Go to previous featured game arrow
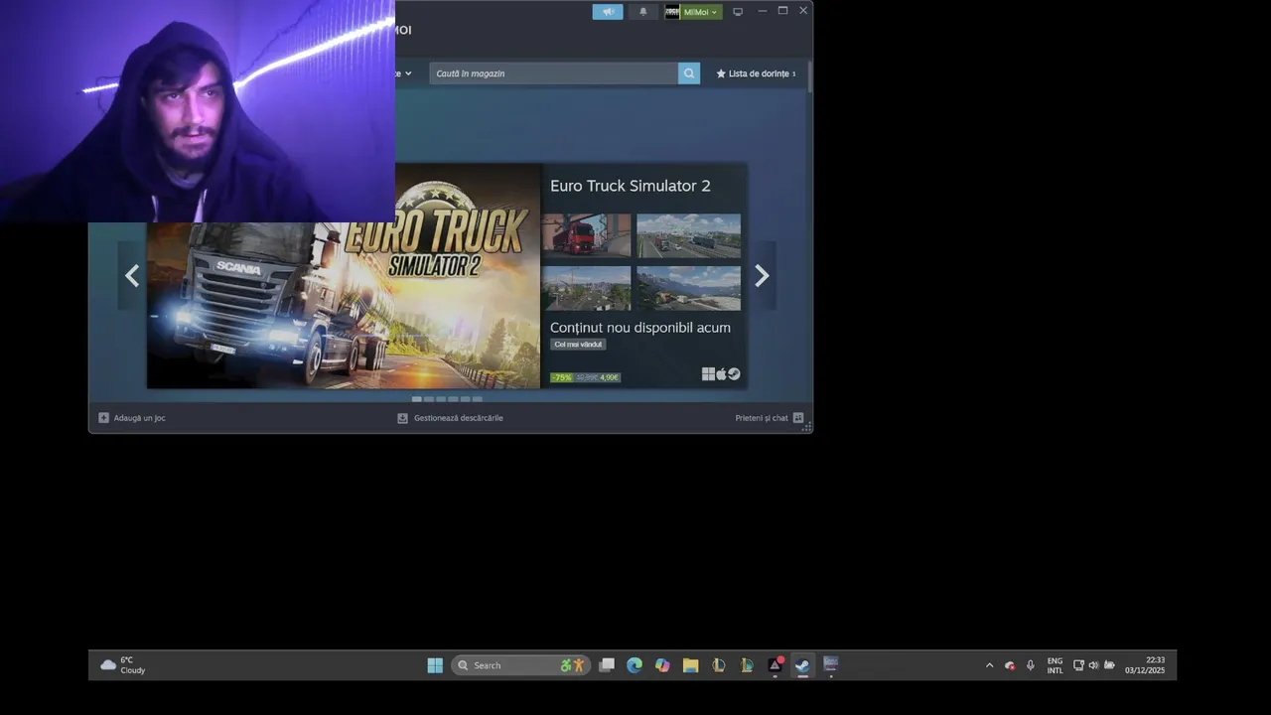The width and height of the screenshot is (1271, 715). pyautogui.click(x=132, y=276)
